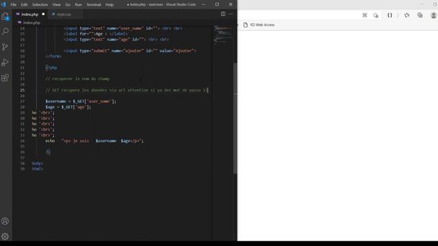
Task: Click the label Age line
Action: click(x=96, y=33)
